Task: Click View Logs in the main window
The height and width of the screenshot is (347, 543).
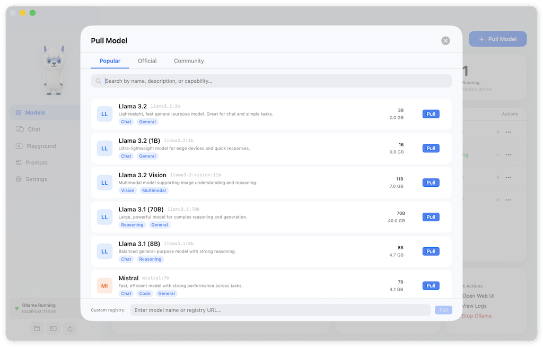Action: (x=474, y=306)
